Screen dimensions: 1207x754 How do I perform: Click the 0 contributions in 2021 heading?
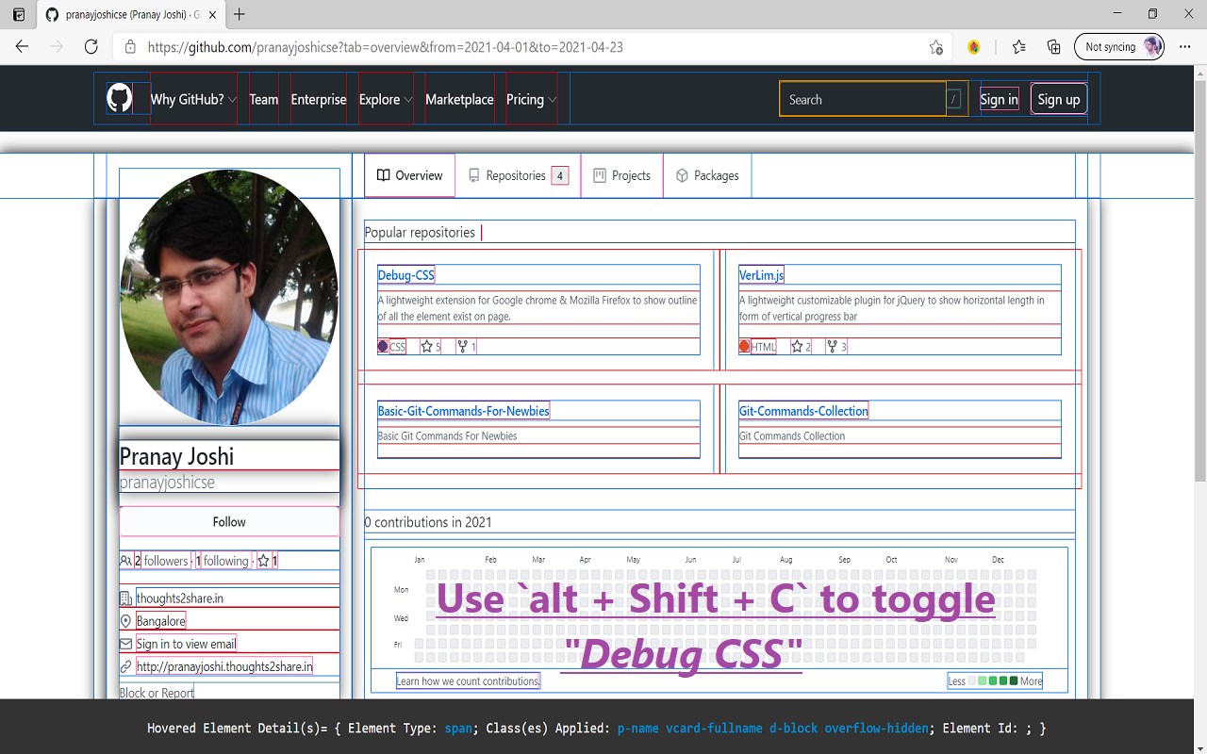pos(428,522)
